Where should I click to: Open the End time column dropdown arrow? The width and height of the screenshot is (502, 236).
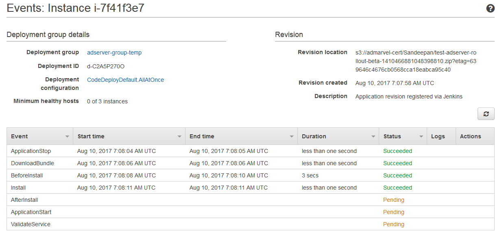(x=292, y=137)
